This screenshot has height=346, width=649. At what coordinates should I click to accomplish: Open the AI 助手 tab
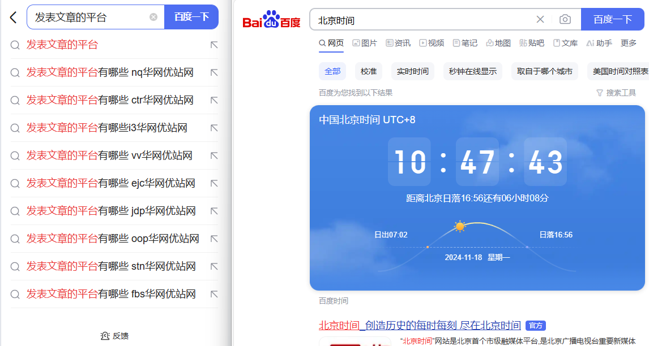(x=599, y=43)
